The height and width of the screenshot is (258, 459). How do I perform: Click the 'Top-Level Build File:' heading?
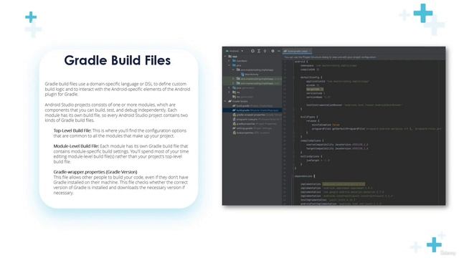[x=72, y=130]
